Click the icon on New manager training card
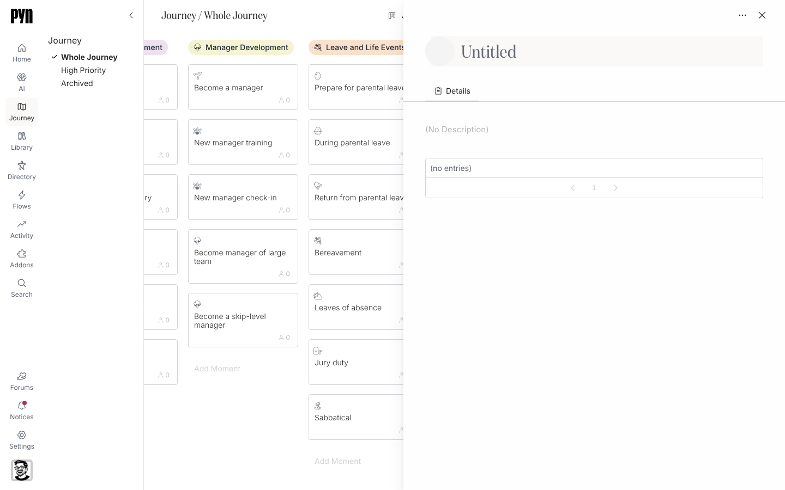785x490 pixels. pos(197,131)
